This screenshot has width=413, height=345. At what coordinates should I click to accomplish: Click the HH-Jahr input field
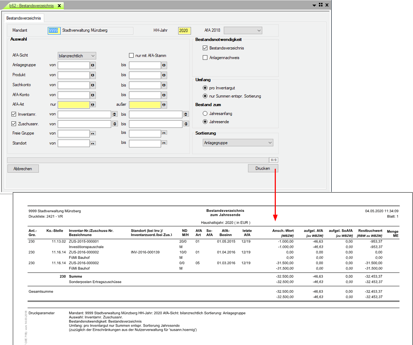click(184, 31)
